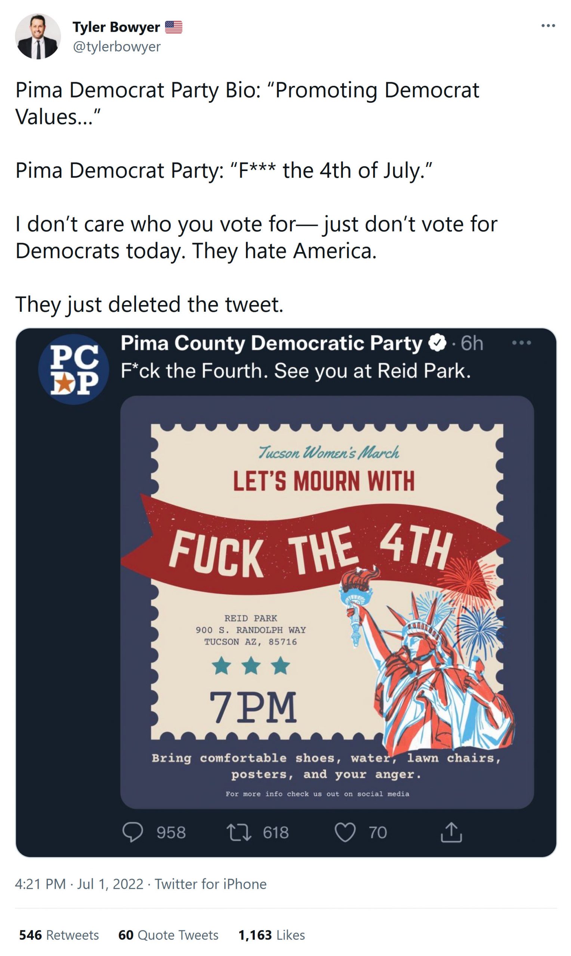The image size is (571, 956).
Task: Click the American flag emoji by name
Action: coord(173,27)
